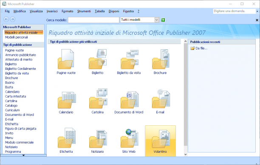Image resolution: width=260 pixels, height=165 pixels.
Task: Open the Notiziario folder icon
Action: 98,139
